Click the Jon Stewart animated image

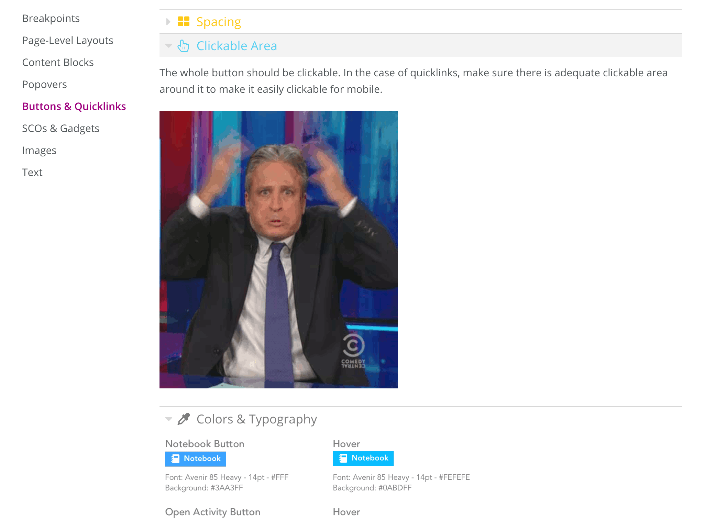point(279,250)
